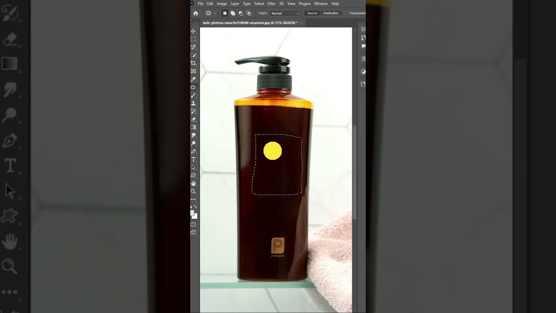The image size is (556, 313).
Task: Choose Intersect with Selection mode
Action: (249, 13)
